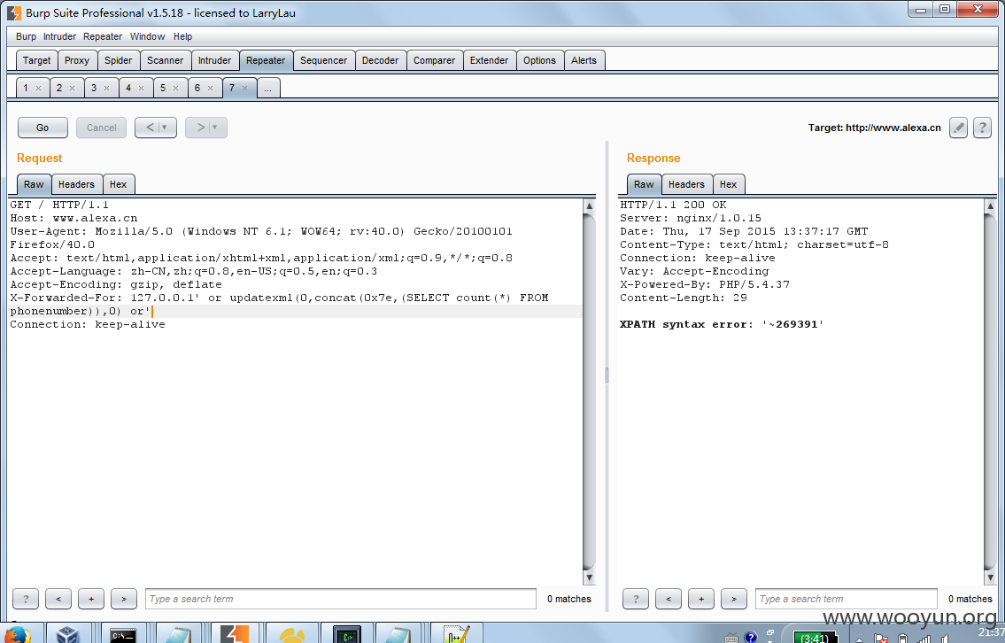Open Burp Suite icon in the taskbar
Image resolution: width=1005 pixels, height=643 pixels.
point(234,634)
